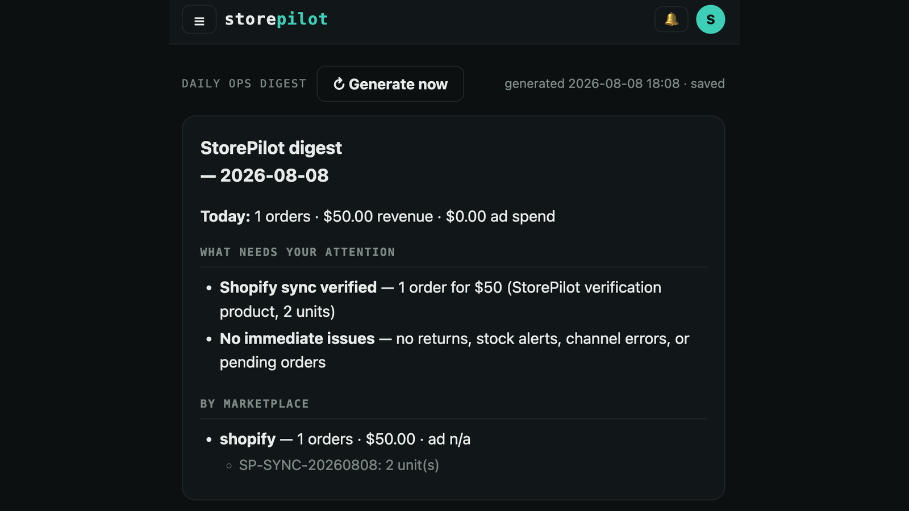This screenshot has height=511, width=909.
Task: Click the refresh icon inside Generate now
Action: 339,84
